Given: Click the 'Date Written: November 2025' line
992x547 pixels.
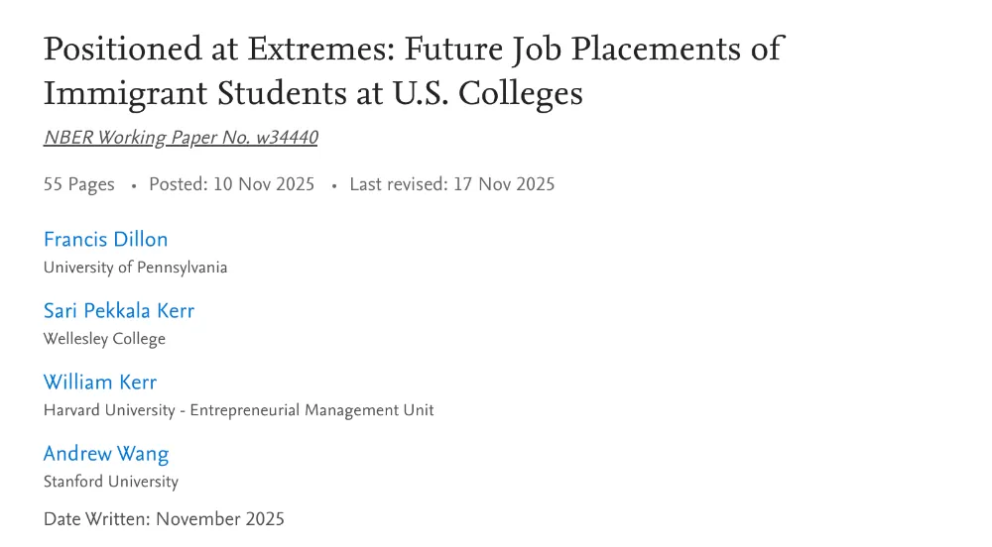Looking at the screenshot, I should (164, 519).
